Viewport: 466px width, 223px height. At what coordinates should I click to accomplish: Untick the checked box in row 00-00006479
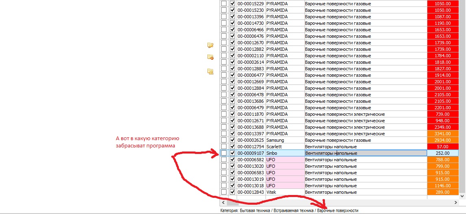(x=233, y=108)
